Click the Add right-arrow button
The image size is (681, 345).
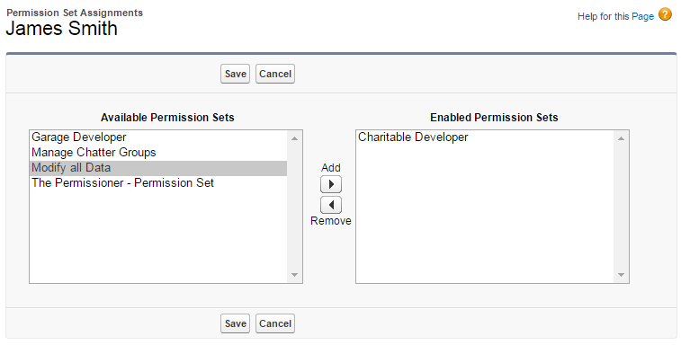(x=331, y=184)
